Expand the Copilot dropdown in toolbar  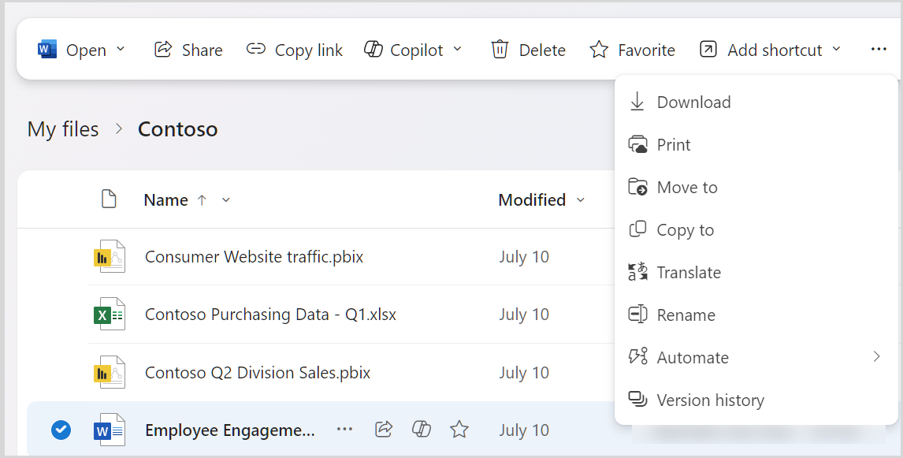(457, 50)
